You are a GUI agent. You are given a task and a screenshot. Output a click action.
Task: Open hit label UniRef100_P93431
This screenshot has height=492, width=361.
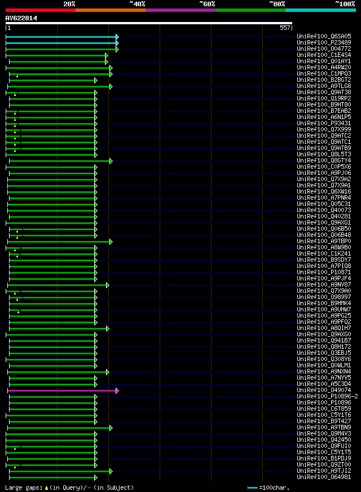tap(324, 123)
